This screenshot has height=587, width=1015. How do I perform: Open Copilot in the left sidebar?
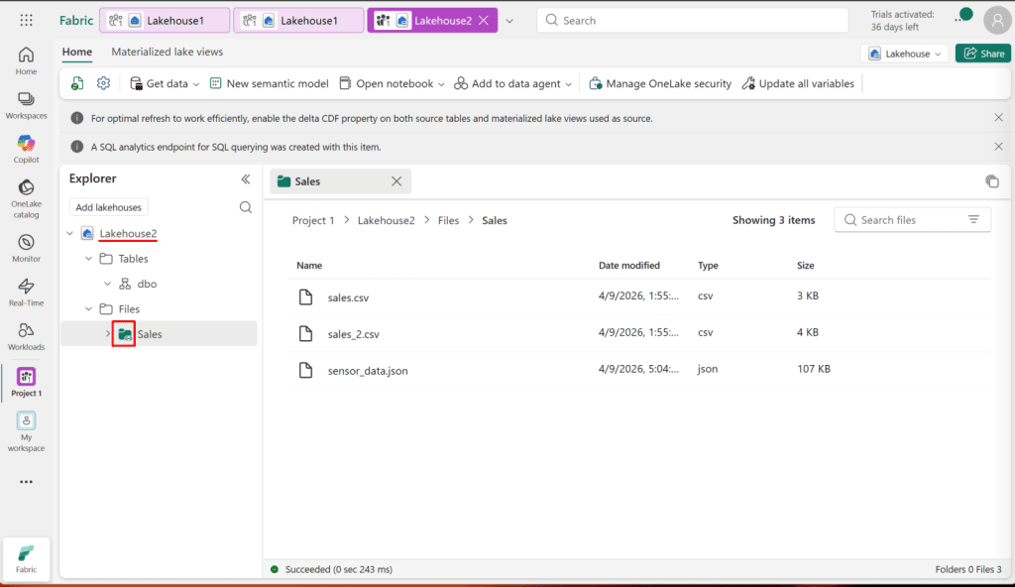pos(26,148)
